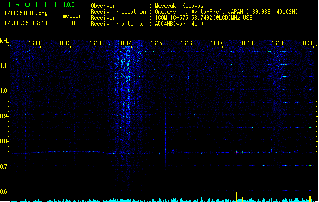Click the 1618 time axis label
Image resolution: width=319 pixels, height=202 pixels.
pos(247,43)
